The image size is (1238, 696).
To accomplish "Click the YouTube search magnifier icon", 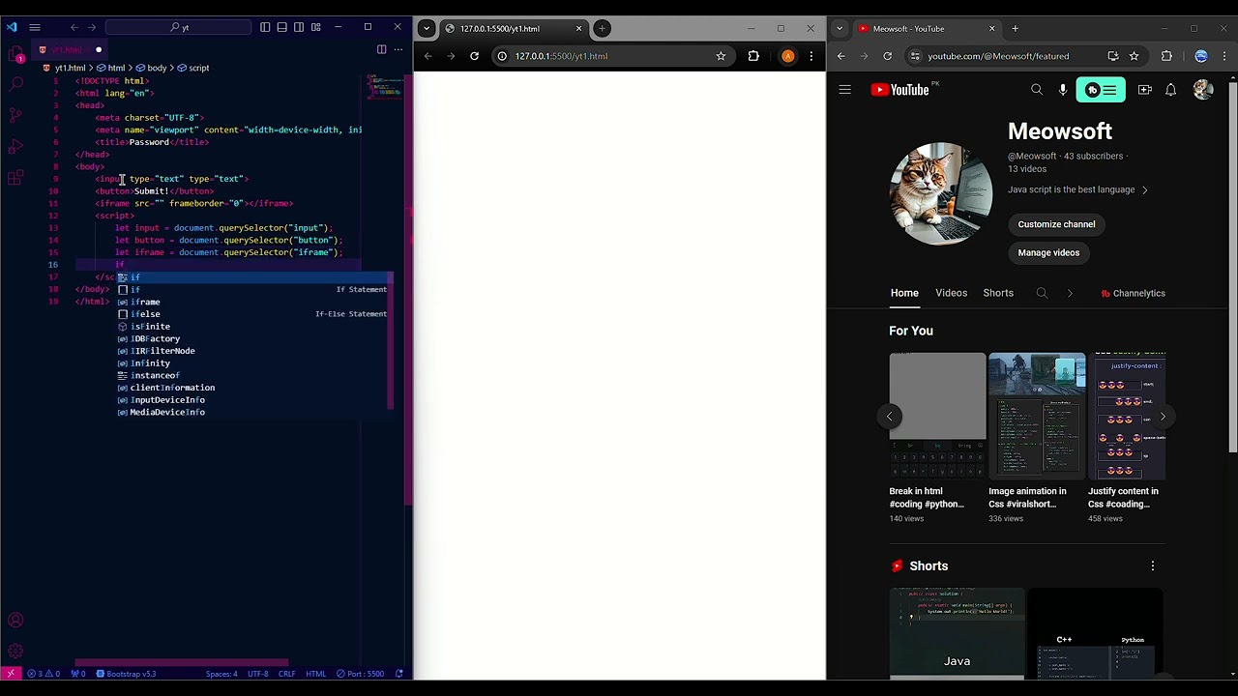I will coord(1037,90).
